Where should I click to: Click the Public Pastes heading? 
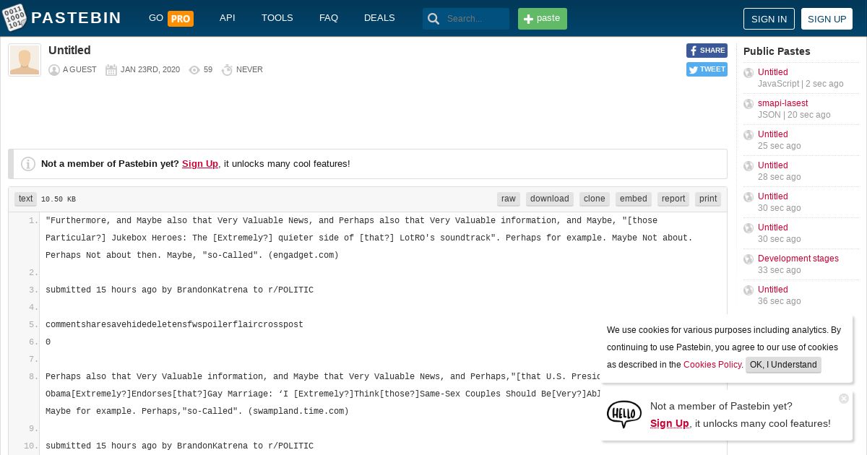[x=777, y=51]
